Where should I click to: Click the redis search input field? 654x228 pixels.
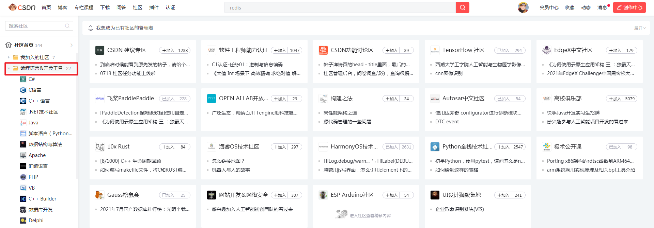click(340, 7)
